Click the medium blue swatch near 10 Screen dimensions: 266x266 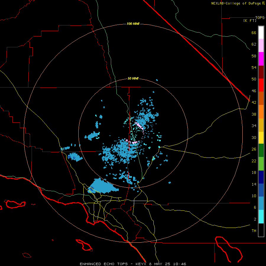261,190
